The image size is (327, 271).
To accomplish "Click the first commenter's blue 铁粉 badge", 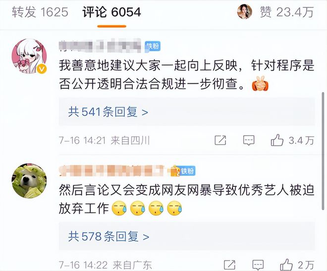I will click(x=153, y=46).
